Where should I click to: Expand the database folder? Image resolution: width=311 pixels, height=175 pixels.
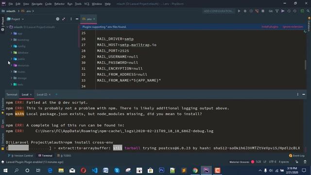tap(11, 52)
